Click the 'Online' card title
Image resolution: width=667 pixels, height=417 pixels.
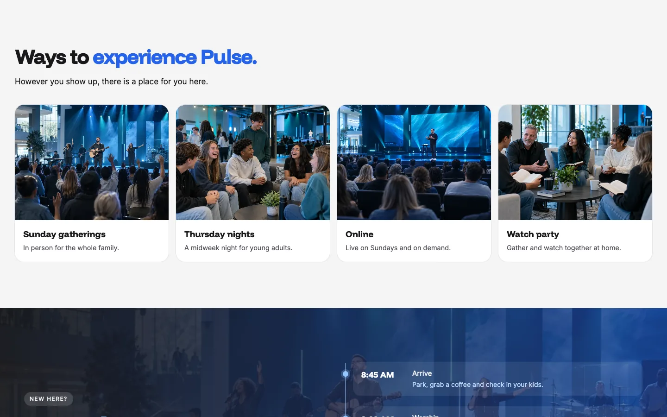point(359,234)
